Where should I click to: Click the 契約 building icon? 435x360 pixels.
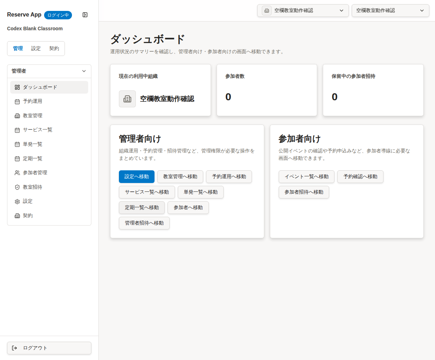pos(17,215)
